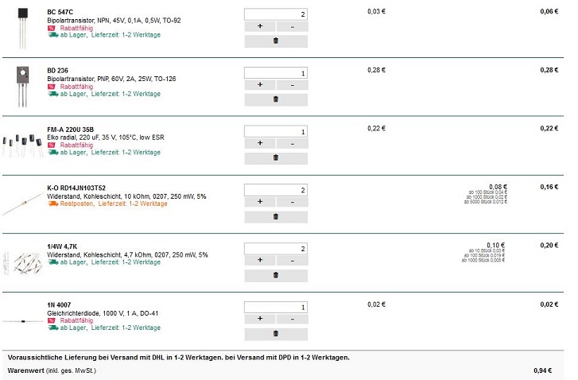Decrease BC 547C quantity with minus button
The image size is (578, 380).
click(x=292, y=26)
